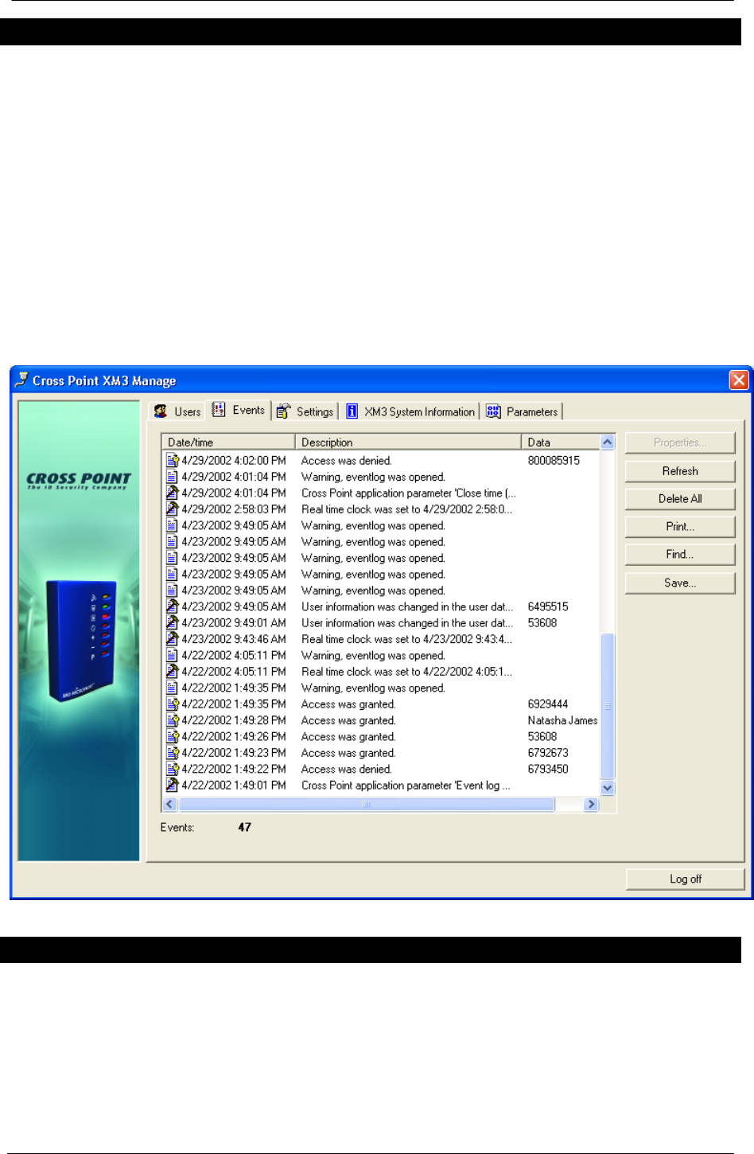Click horizontal scrollbar left arrow
Screen dimensions: 754x1154
tap(169, 805)
